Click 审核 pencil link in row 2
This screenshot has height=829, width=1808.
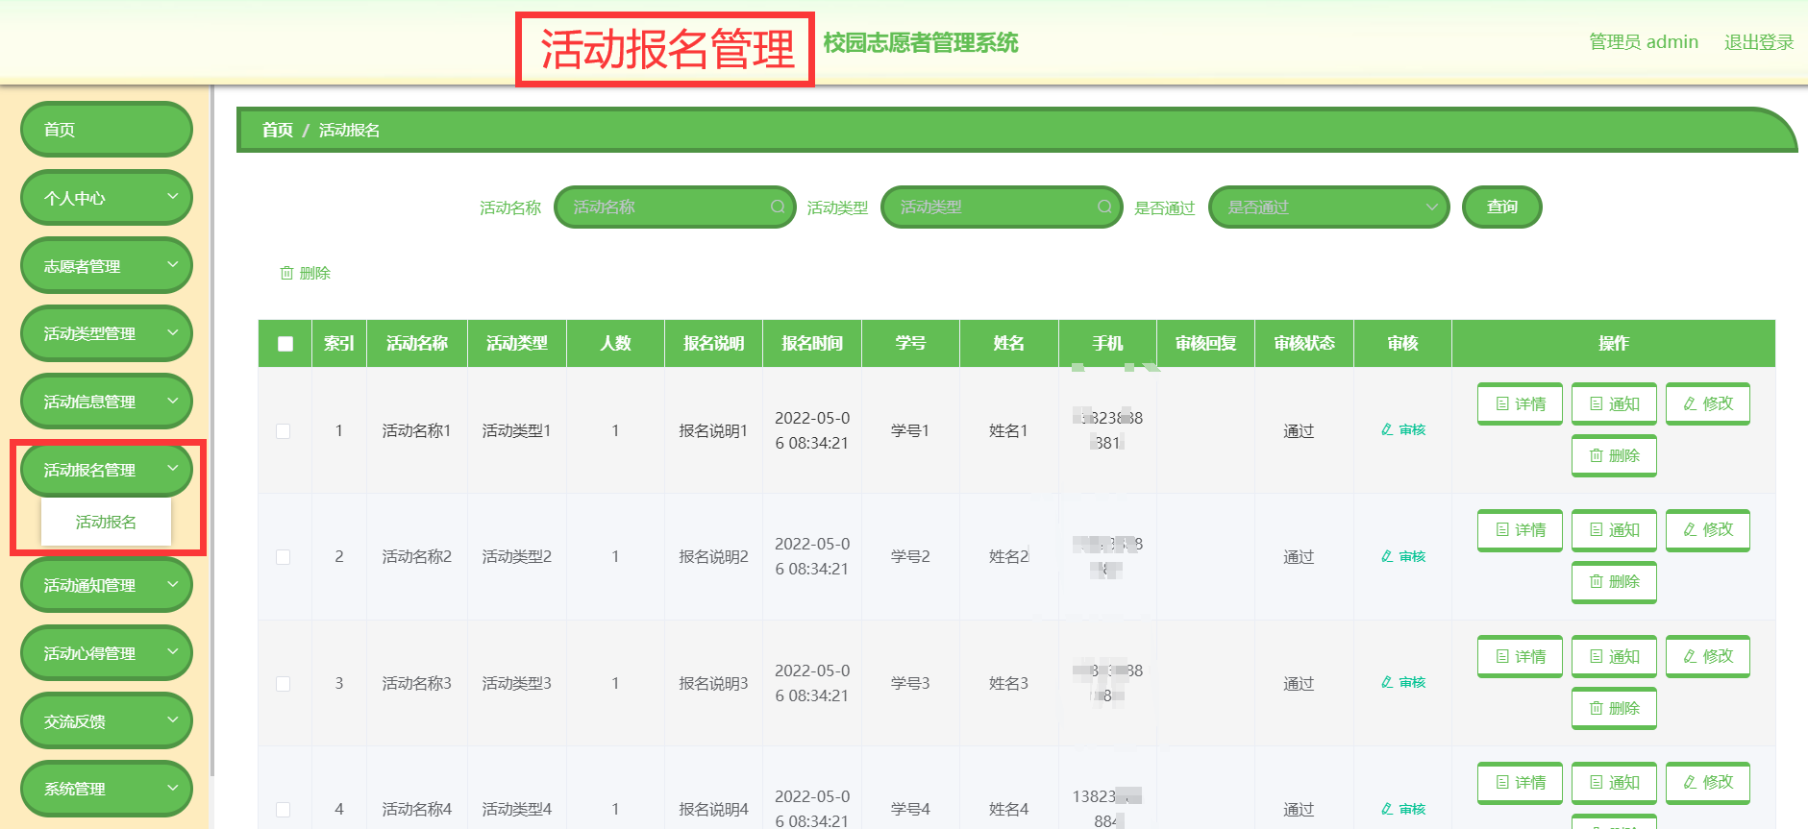1402,557
